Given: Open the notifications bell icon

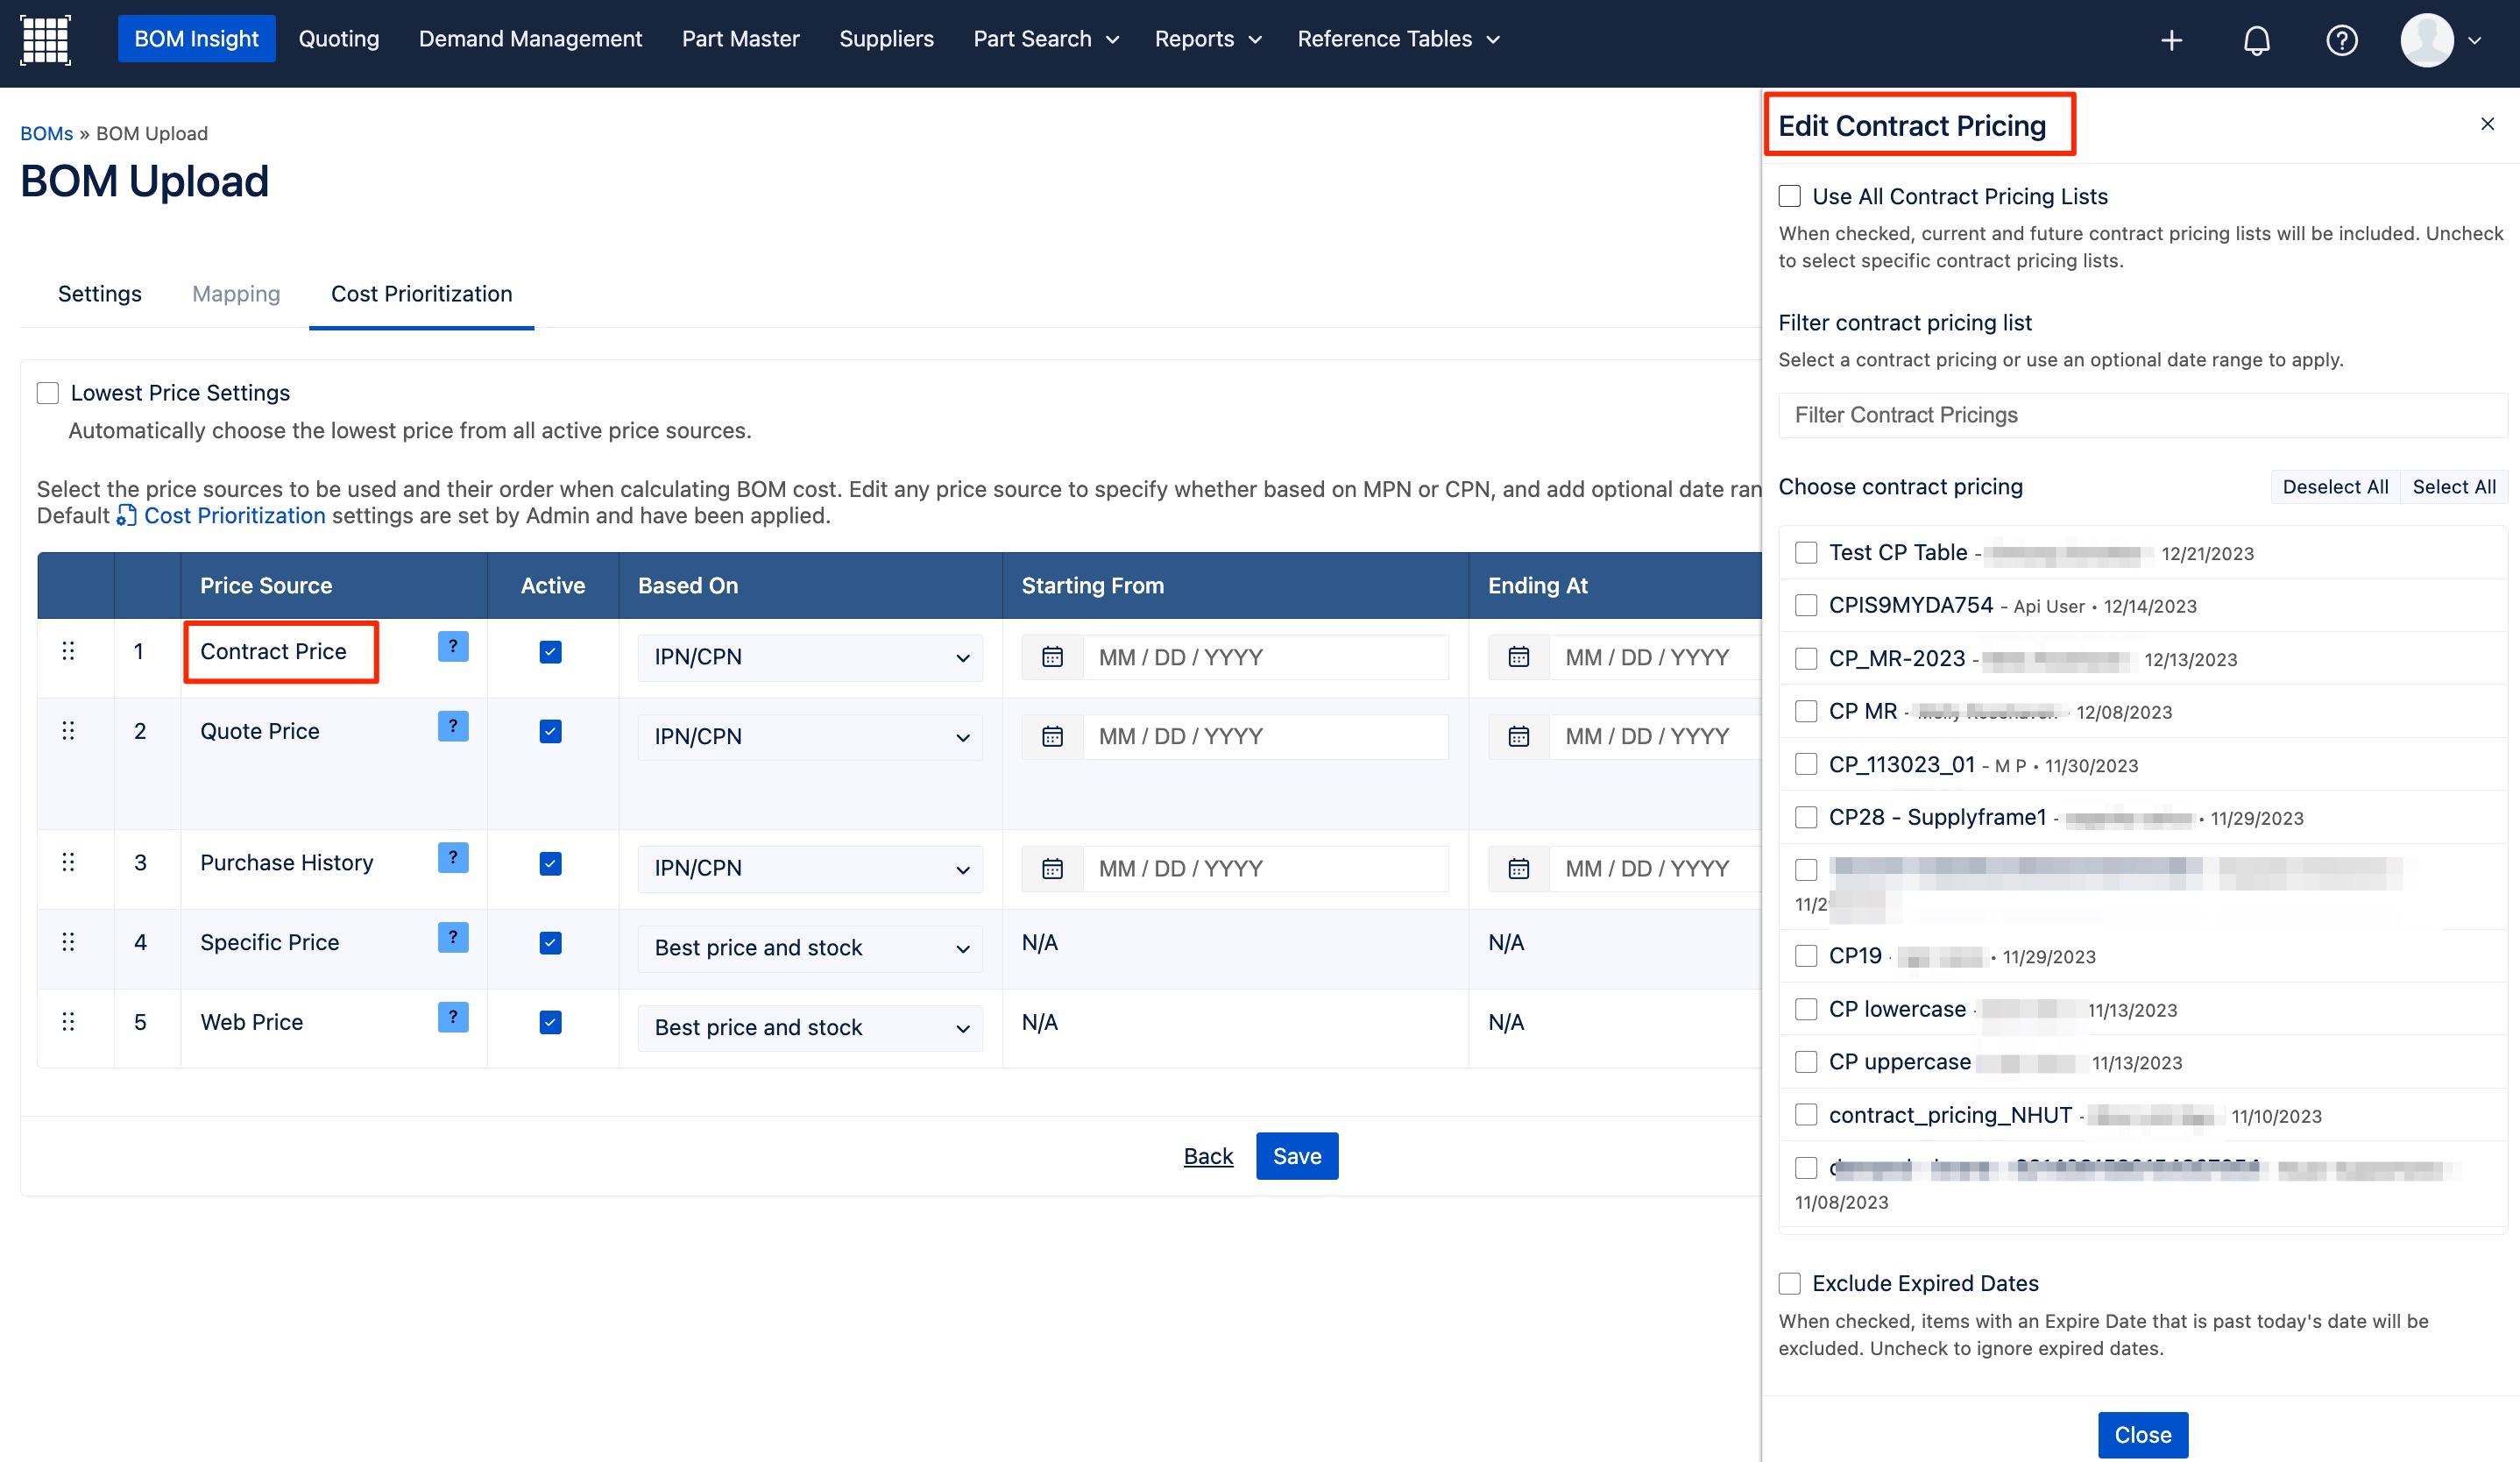Looking at the screenshot, I should point(2256,40).
